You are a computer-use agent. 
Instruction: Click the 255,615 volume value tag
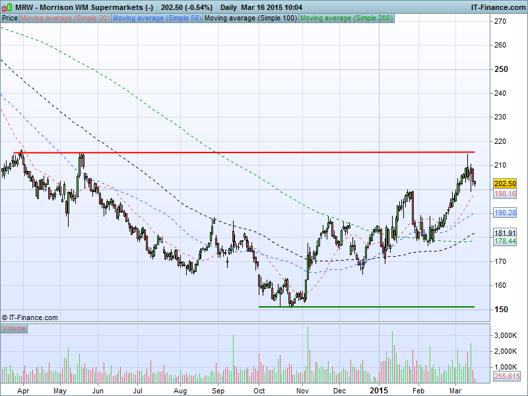pos(507,376)
